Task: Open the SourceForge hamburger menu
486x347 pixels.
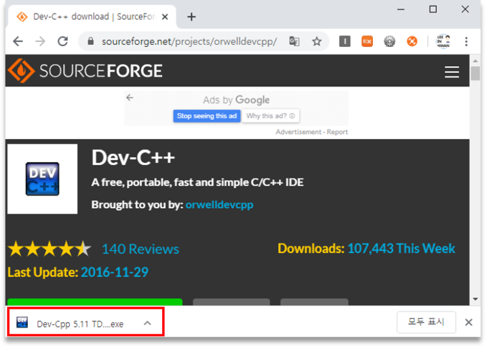Action: tap(451, 72)
